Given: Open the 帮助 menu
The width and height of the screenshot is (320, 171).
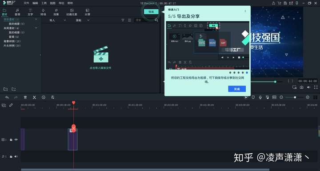Looking at the screenshot, I should tap(70, 3).
